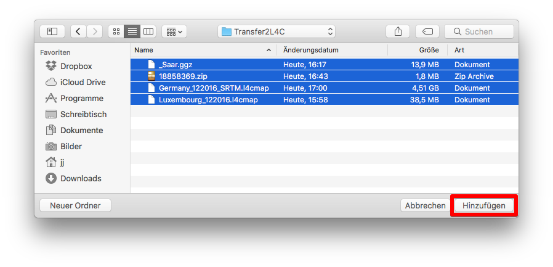Click the Share icon button
The image size is (553, 267).
[x=398, y=31]
